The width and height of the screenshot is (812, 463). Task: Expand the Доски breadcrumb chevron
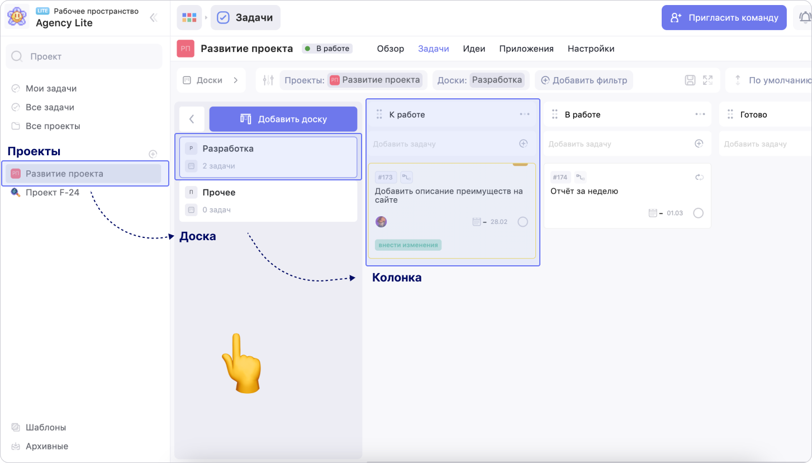[235, 80]
